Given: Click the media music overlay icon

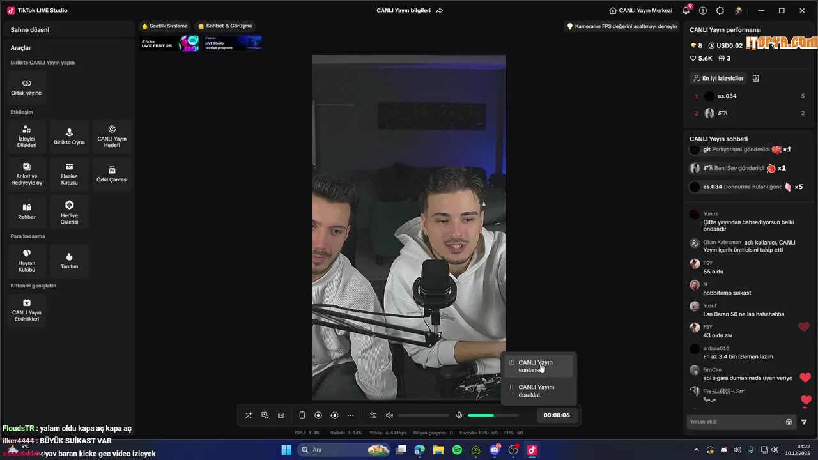Looking at the screenshot, I should [265, 415].
